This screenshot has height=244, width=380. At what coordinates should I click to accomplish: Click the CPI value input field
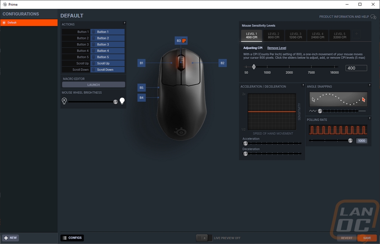[x=356, y=68]
